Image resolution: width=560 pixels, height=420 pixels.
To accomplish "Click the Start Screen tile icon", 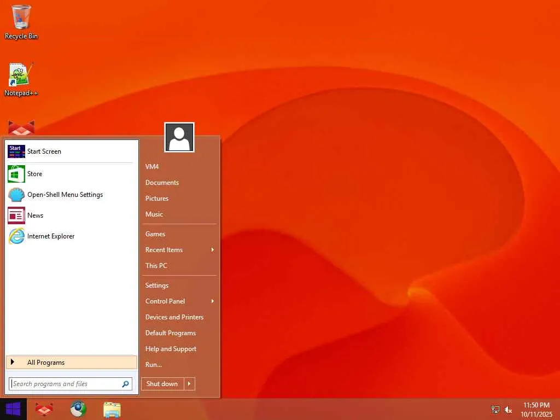I will [x=16, y=151].
